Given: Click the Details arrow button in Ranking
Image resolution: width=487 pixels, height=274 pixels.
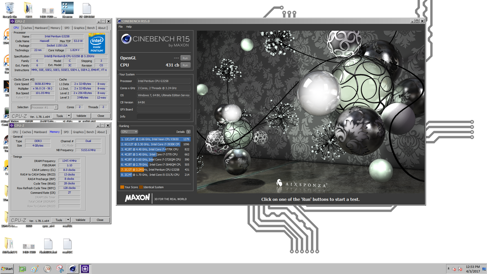Looking at the screenshot, I should (189, 132).
